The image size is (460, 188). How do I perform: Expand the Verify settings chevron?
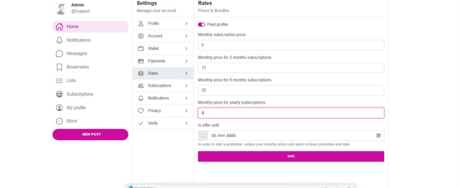186,123
